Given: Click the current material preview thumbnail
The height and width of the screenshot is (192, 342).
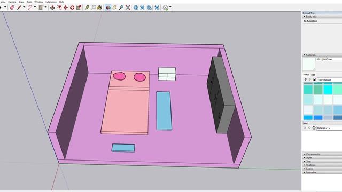Looking at the screenshot, I should [x=309, y=64].
